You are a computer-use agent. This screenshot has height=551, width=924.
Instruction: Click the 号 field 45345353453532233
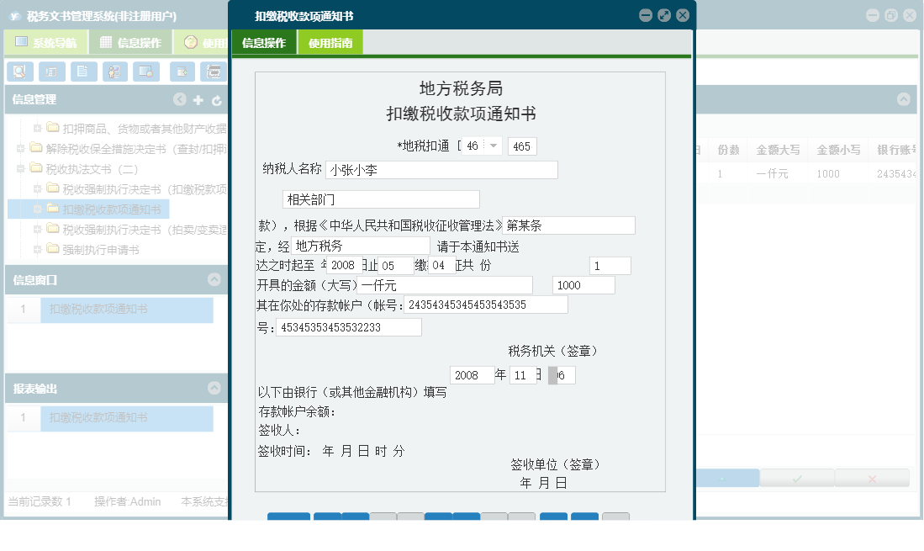[x=349, y=327]
